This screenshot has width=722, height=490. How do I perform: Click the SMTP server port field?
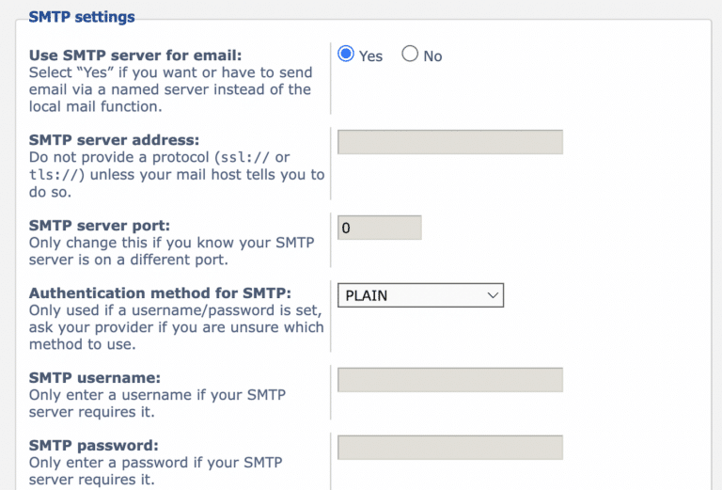pos(379,228)
